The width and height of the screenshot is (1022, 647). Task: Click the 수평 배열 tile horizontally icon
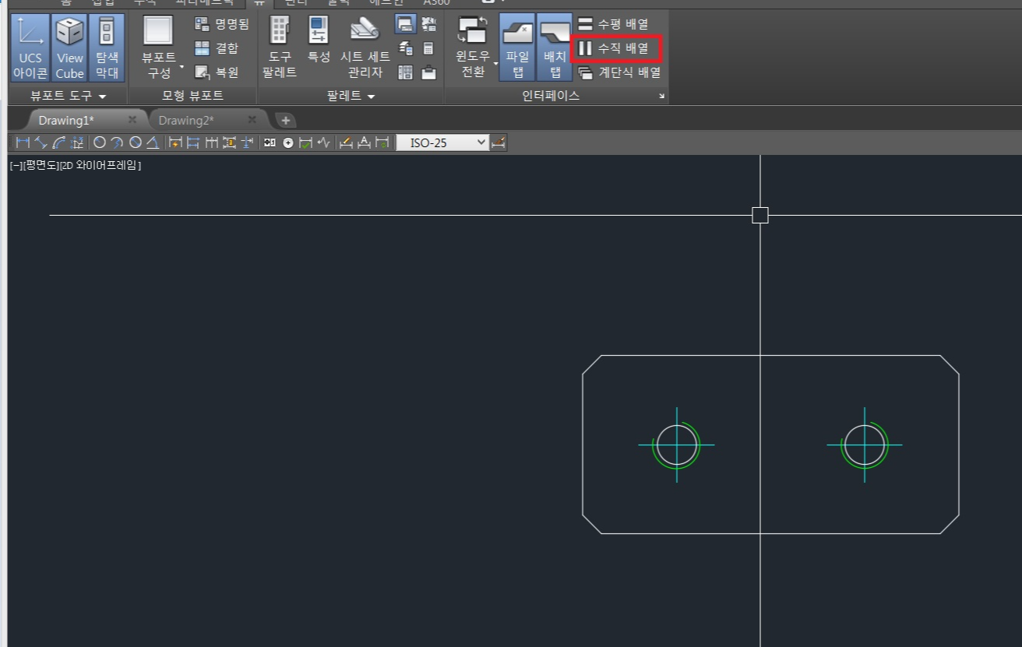pos(585,24)
